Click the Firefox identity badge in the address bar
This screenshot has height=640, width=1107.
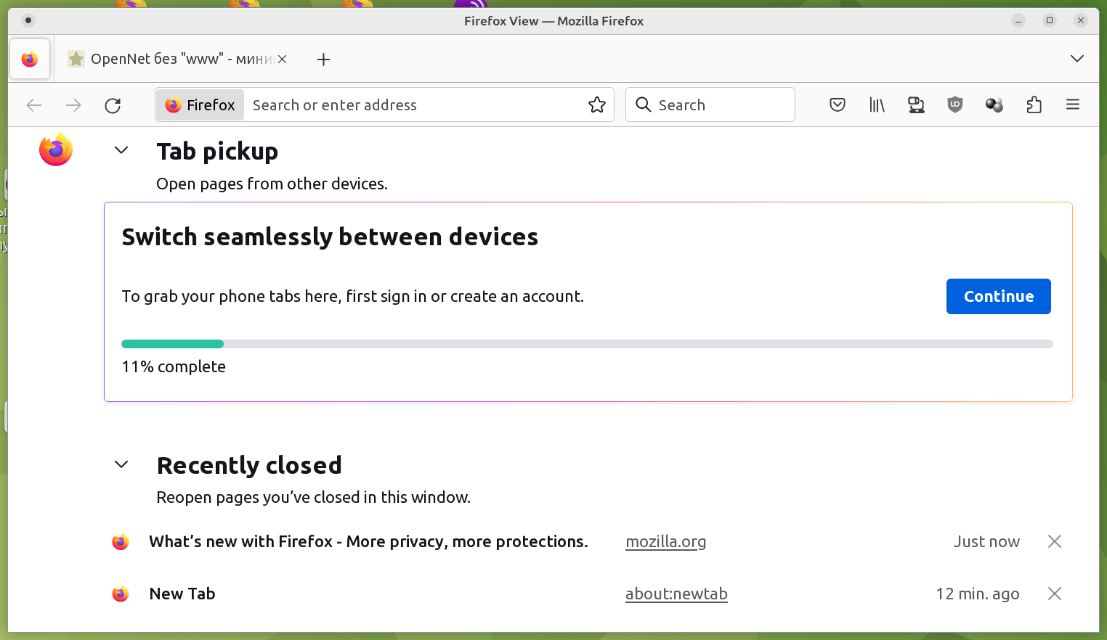200,105
